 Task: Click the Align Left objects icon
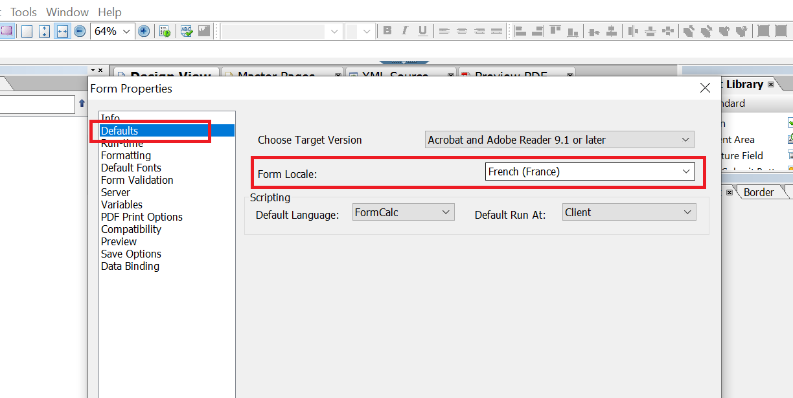(521, 30)
